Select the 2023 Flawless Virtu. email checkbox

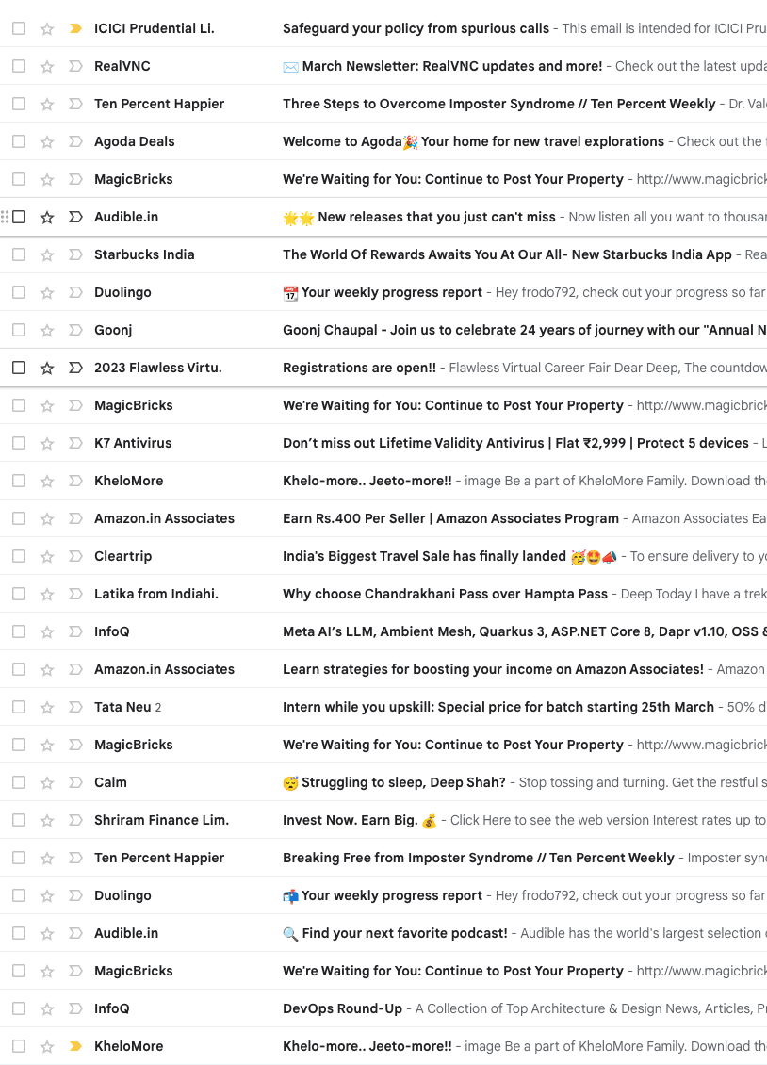[19, 368]
